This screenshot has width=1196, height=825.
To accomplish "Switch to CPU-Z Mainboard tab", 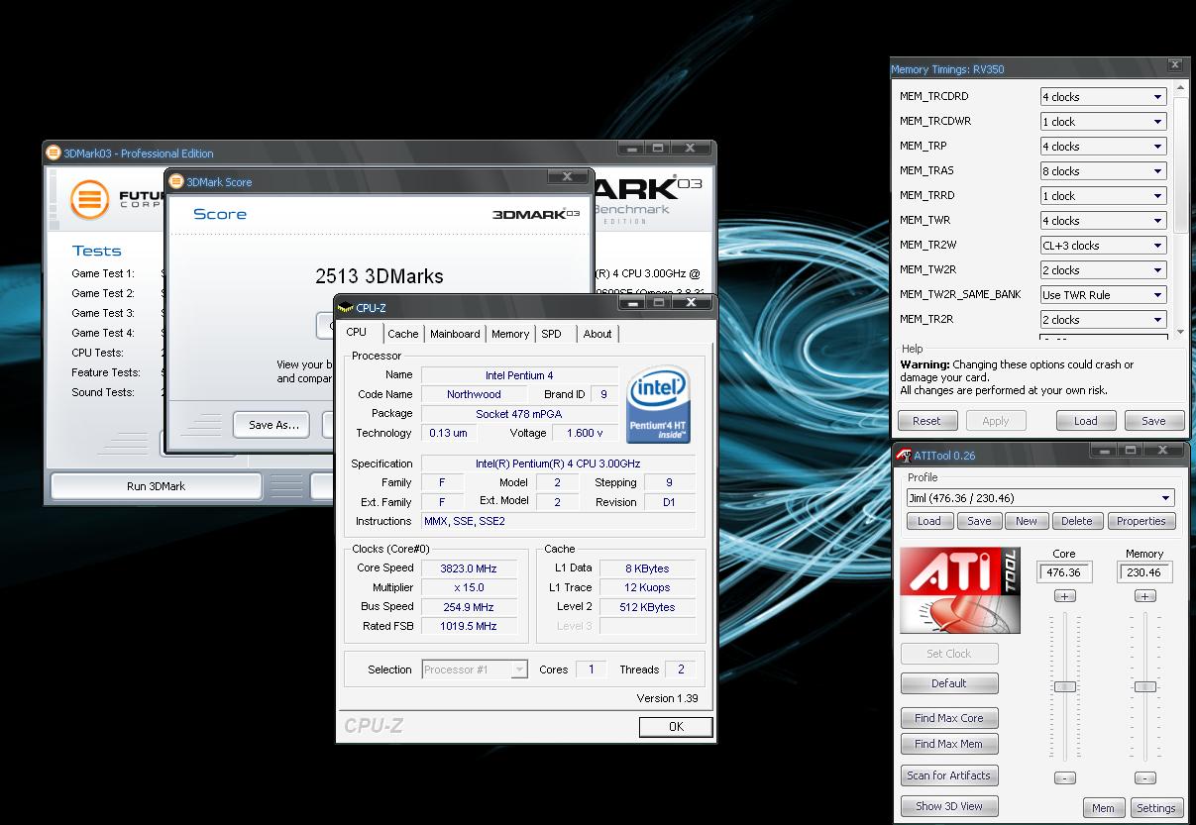I will click(455, 334).
